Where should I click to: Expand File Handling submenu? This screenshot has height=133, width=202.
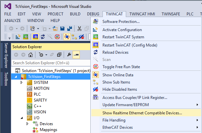pos(146,120)
